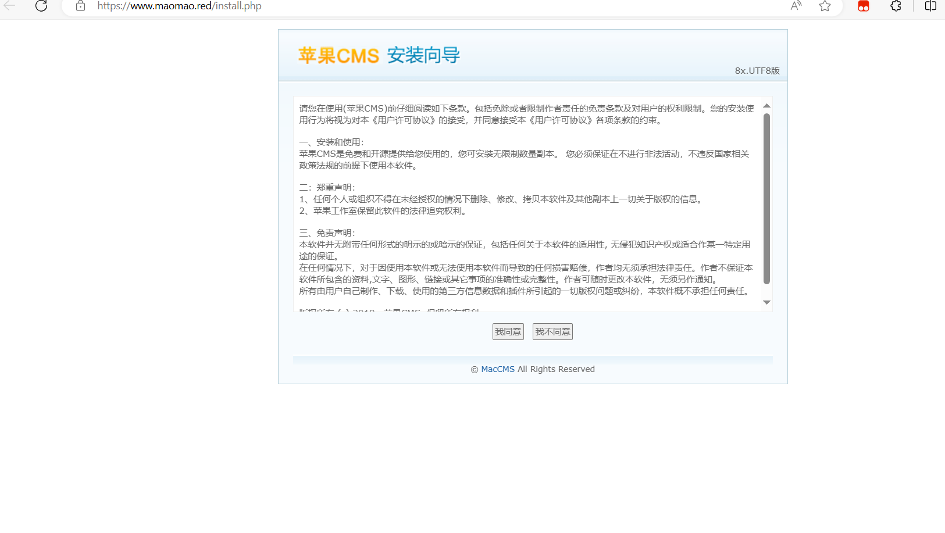
Task: Click the All Rights Reserved footer text
Action: (x=556, y=369)
